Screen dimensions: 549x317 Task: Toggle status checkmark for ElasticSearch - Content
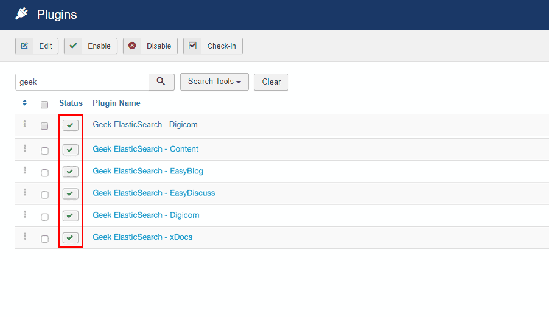coord(71,150)
